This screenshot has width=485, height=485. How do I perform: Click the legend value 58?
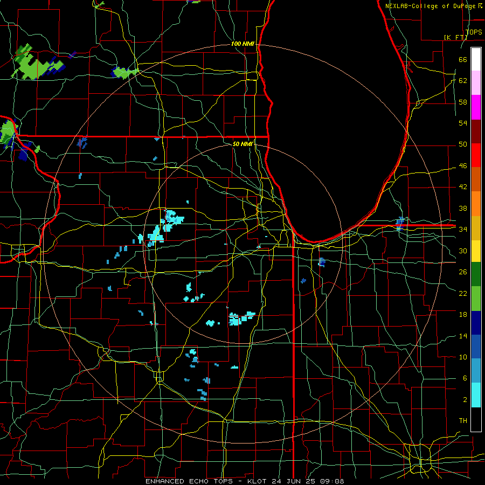(463, 102)
